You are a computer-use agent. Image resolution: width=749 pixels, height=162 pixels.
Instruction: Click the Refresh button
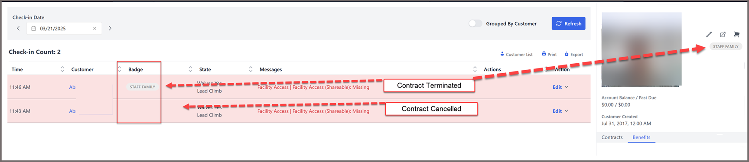(568, 23)
